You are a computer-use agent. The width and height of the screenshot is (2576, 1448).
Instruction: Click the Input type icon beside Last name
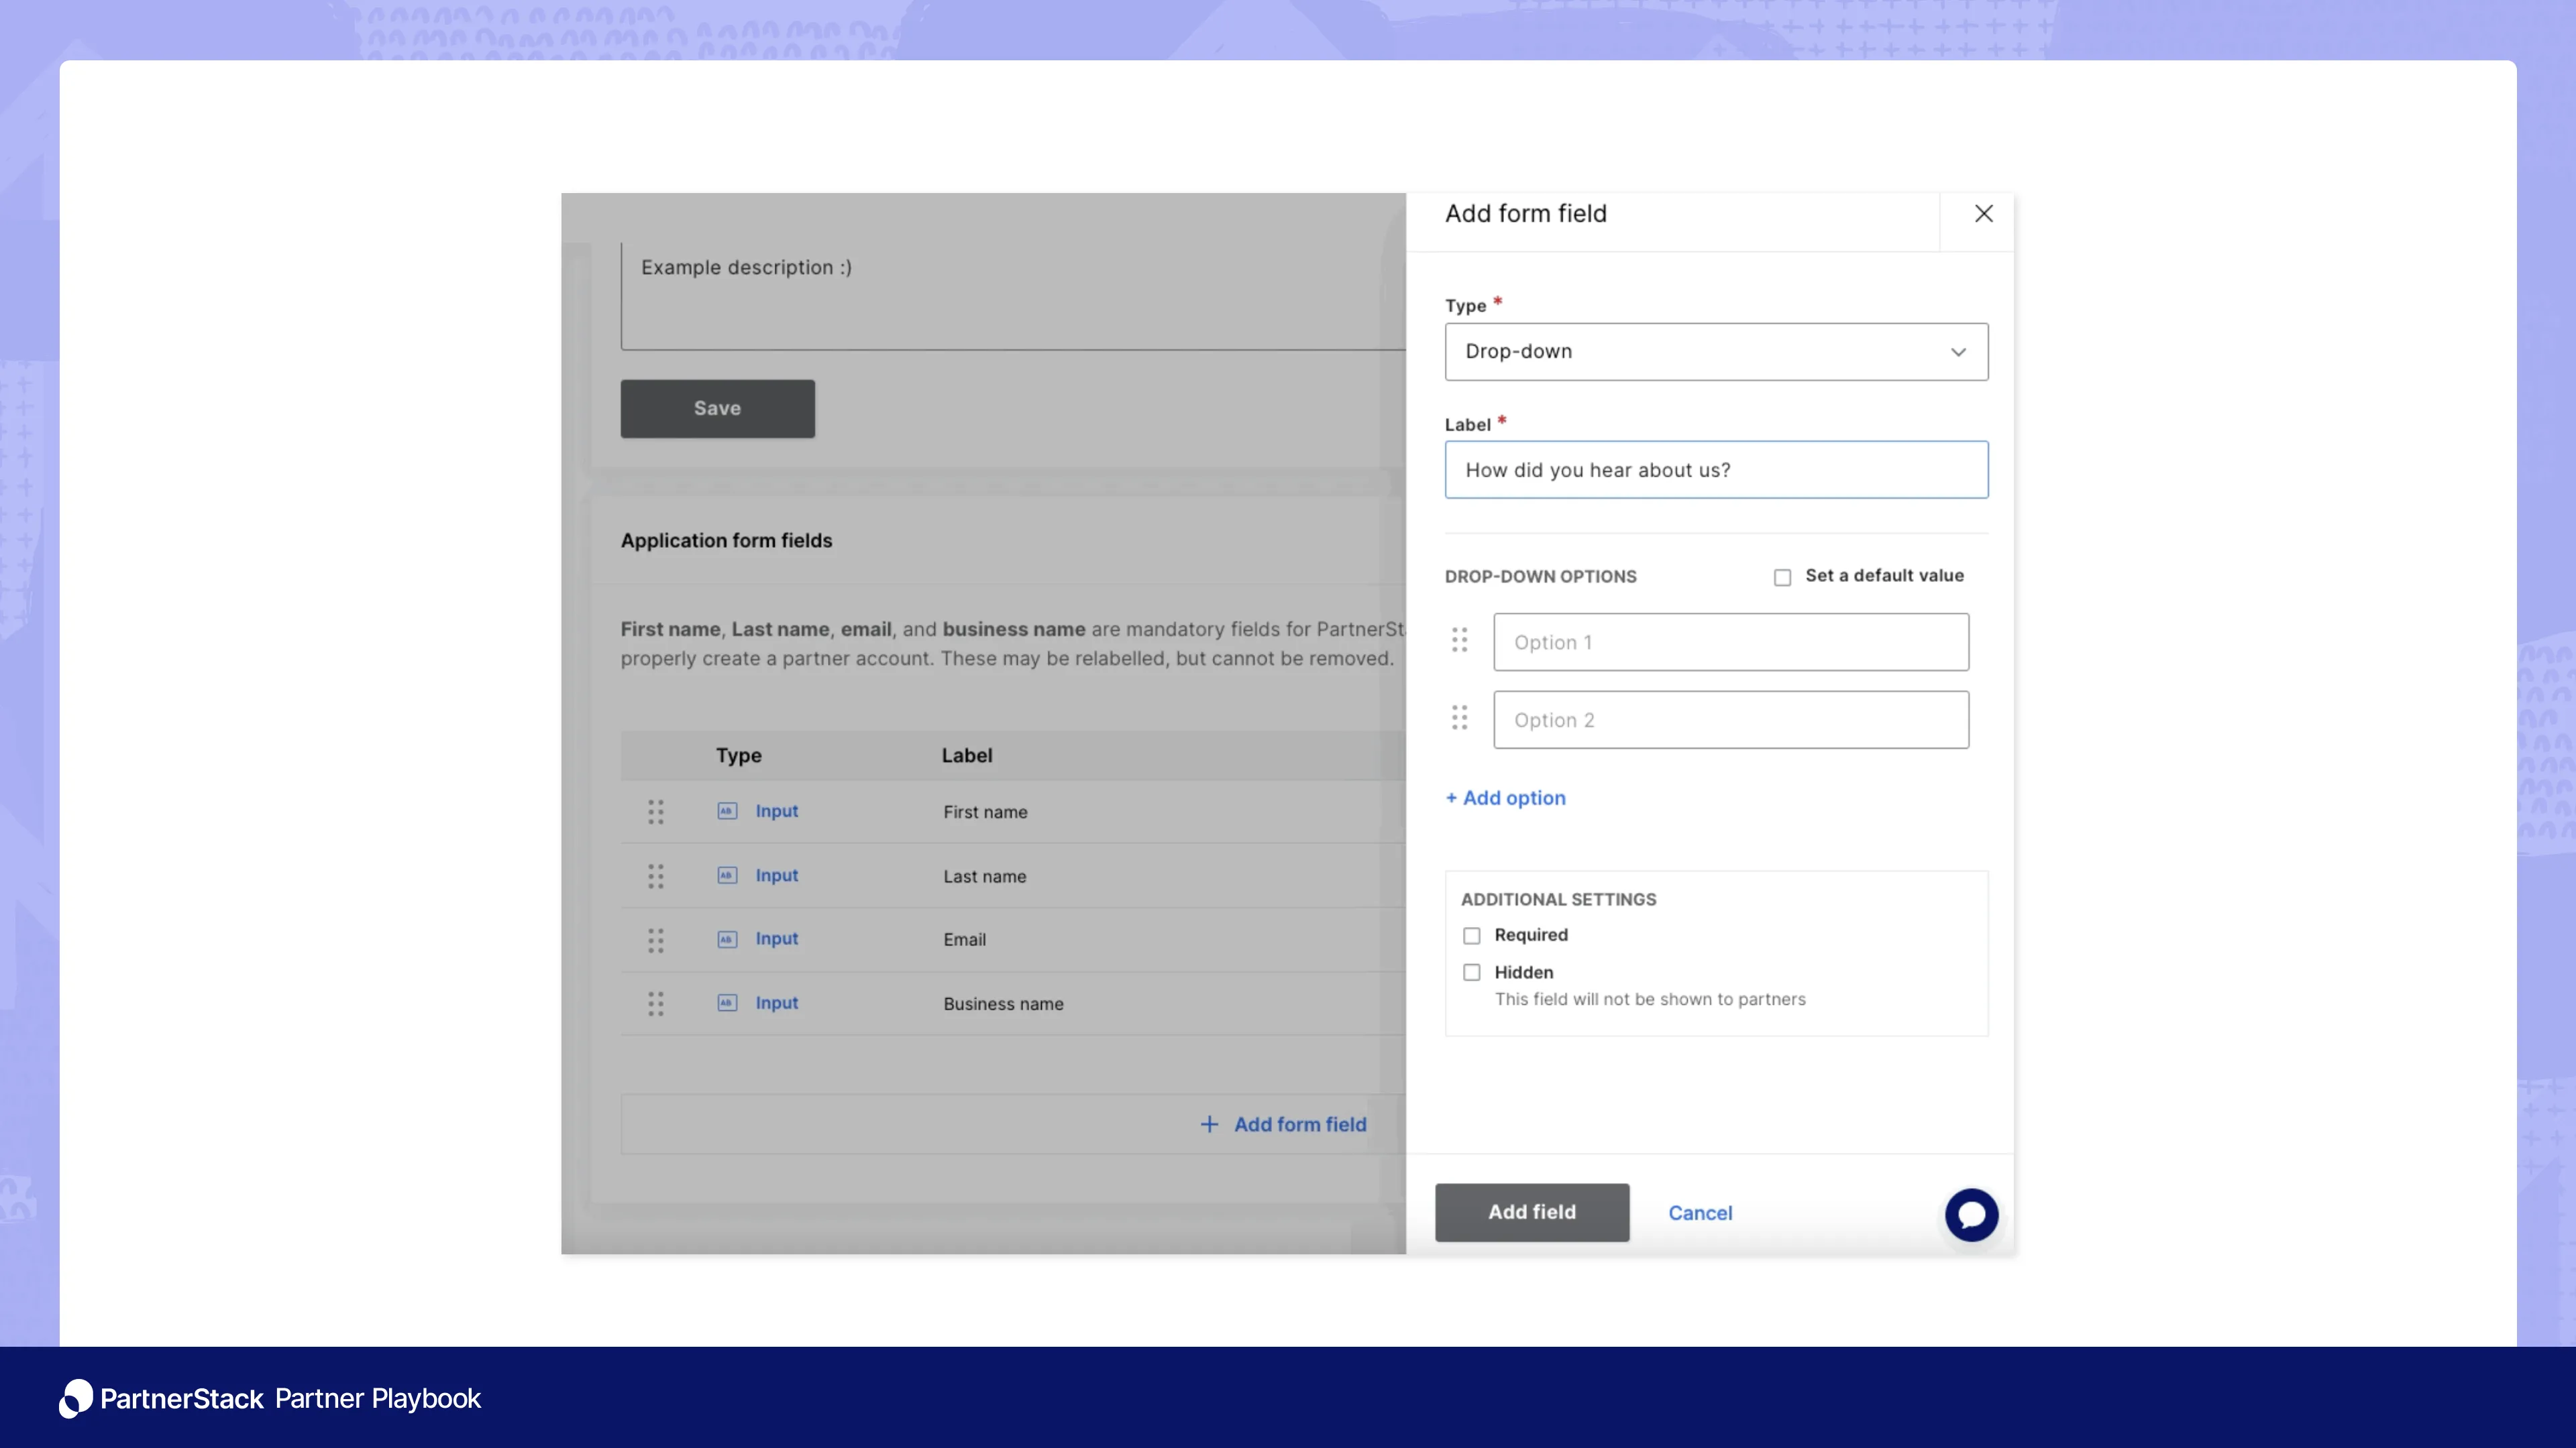[x=727, y=876]
